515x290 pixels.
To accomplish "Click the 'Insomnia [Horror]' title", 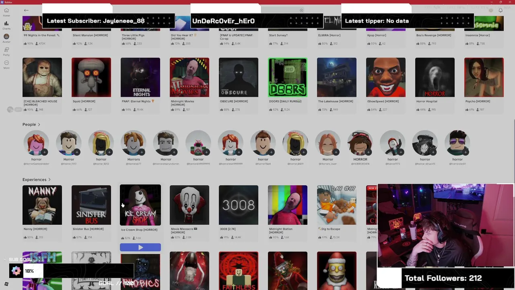I will 478,35.
